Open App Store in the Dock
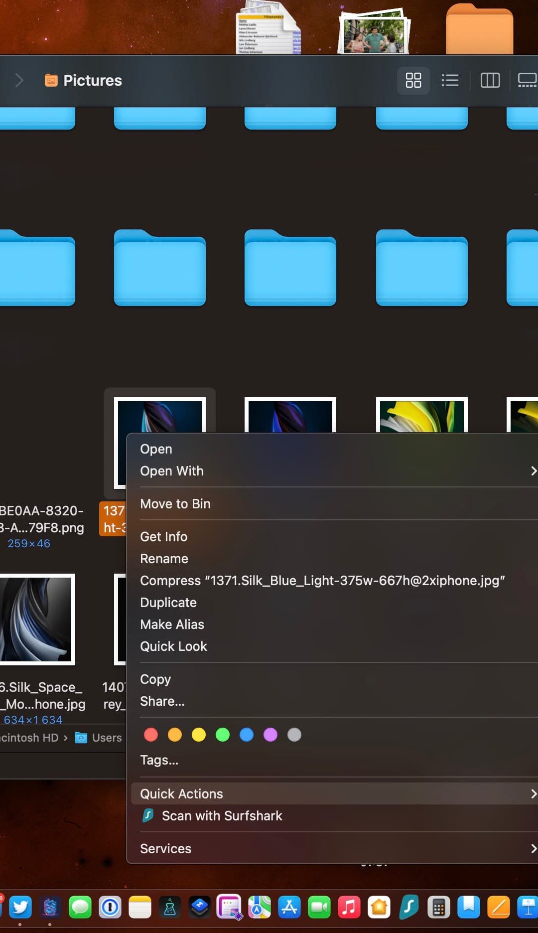538x933 pixels. point(289,907)
